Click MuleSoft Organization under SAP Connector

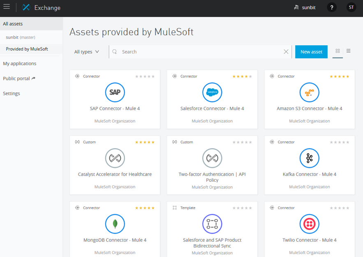coord(115,121)
